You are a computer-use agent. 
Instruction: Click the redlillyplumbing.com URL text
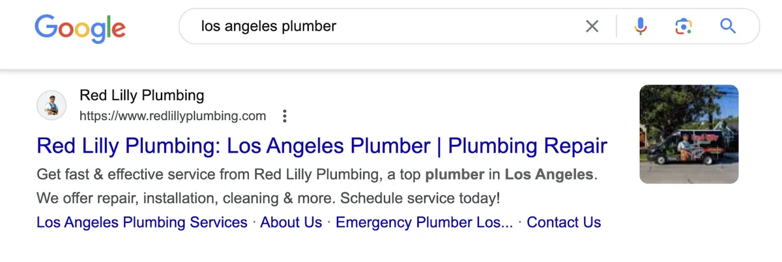tap(173, 116)
